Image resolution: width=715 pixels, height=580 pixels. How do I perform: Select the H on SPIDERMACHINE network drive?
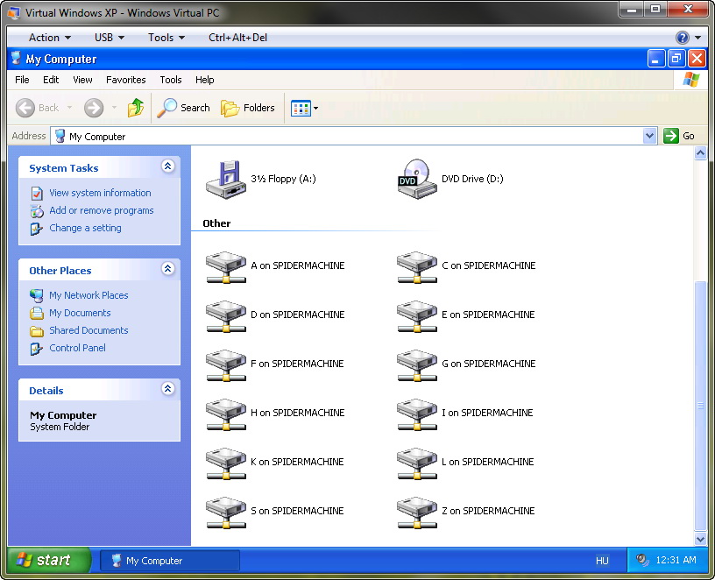(226, 414)
